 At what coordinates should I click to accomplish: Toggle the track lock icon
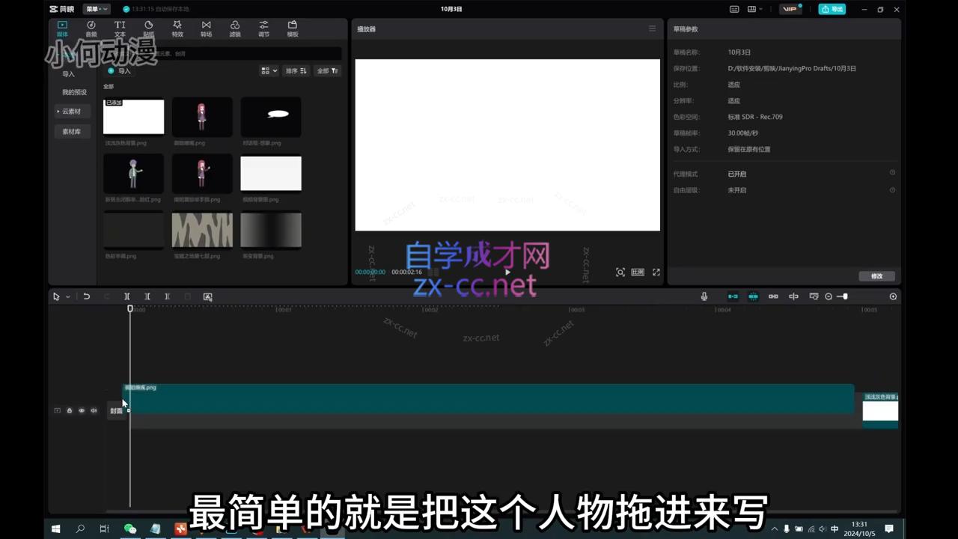click(70, 410)
